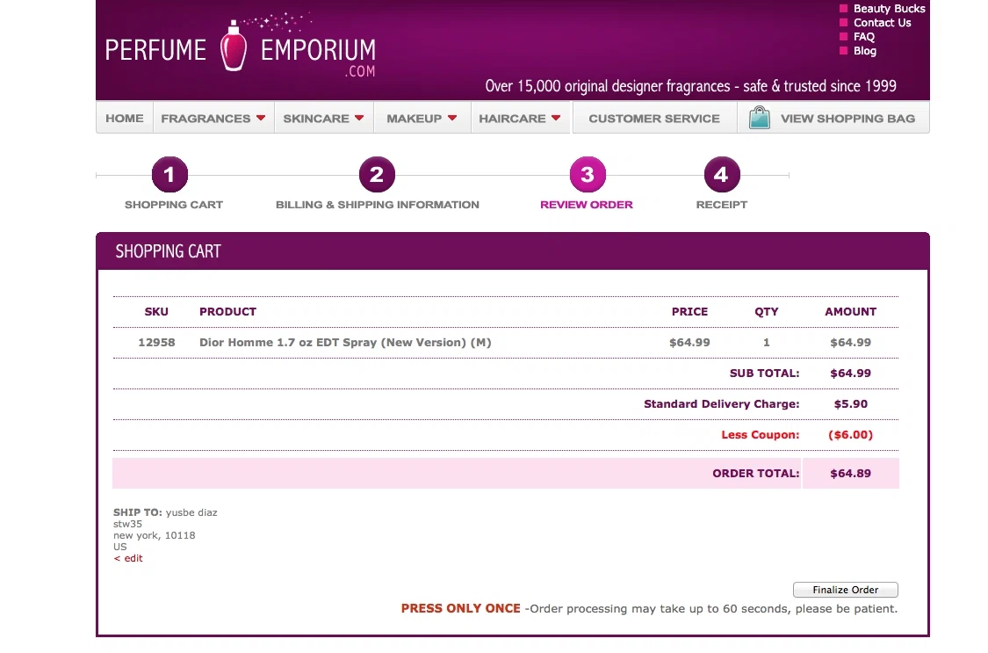Open the FAQ link
The width and height of the screenshot is (988, 653).
pos(864,37)
